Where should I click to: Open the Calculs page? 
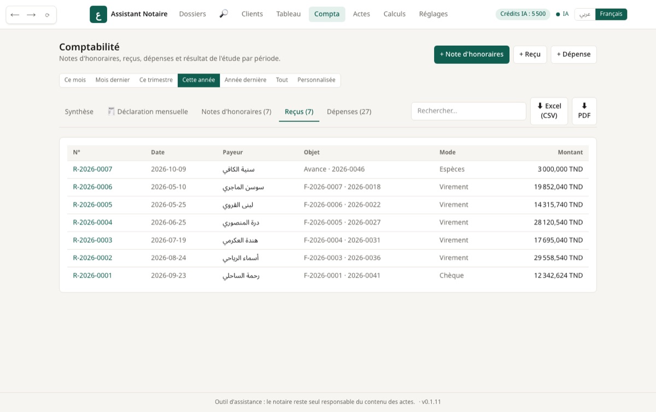click(x=395, y=14)
